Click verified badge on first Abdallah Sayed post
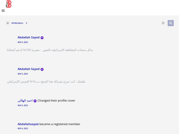 pyautogui.click(x=42, y=38)
